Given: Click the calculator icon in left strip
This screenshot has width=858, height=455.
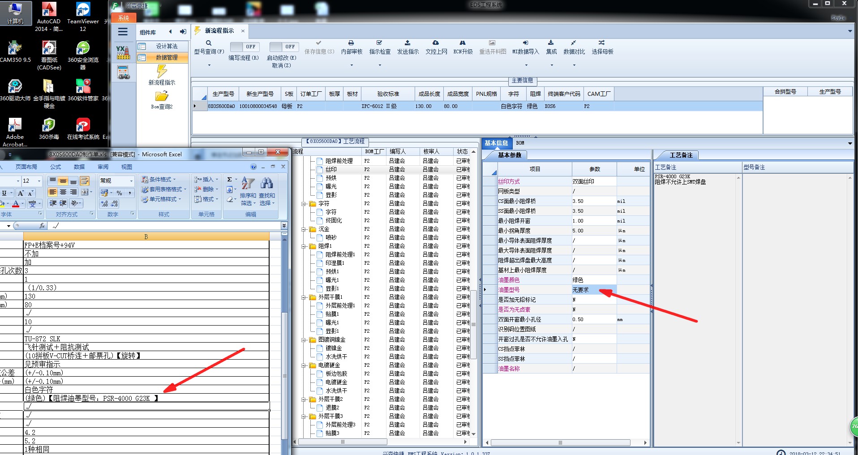Looking at the screenshot, I should 123,72.
